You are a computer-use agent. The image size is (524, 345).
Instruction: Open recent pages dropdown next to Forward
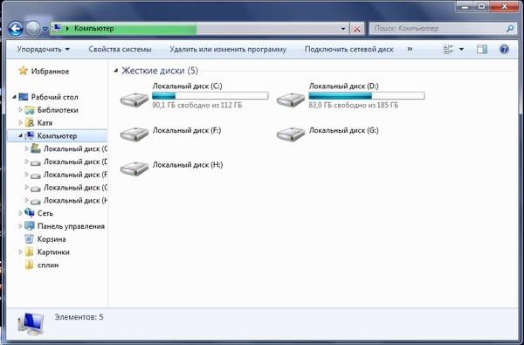point(45,29)
